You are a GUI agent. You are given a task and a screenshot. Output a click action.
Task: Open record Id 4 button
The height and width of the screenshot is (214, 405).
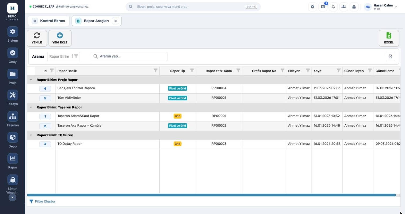(45, 88)
